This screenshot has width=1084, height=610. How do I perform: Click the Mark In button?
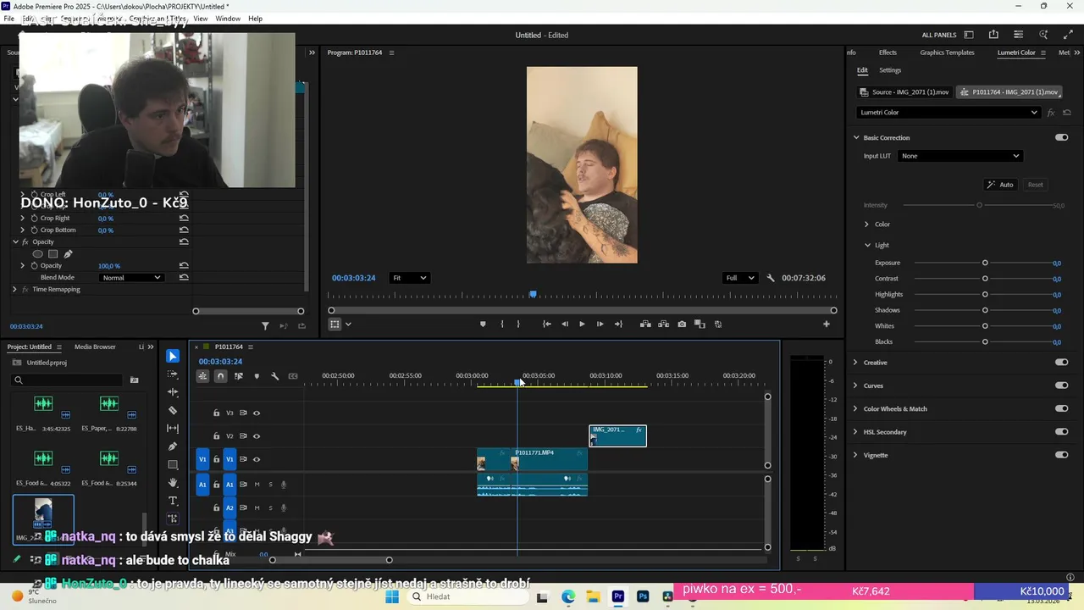[502, 324]
